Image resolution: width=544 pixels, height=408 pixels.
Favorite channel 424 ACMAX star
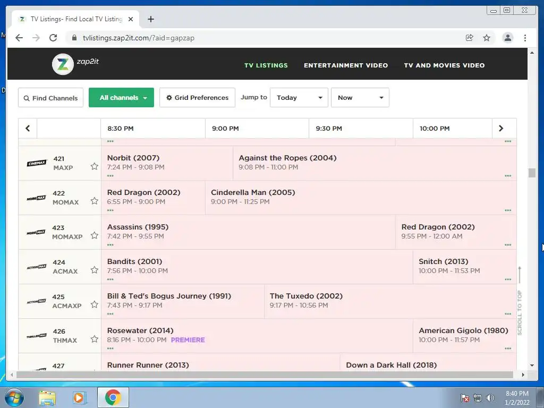coord(95,270)
